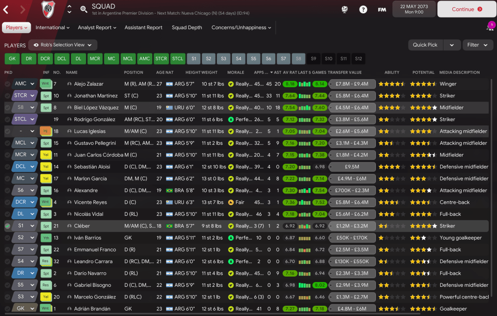The image size is (497, 316).
Task: Click the Wnt status icon for Alejo Zalazar
Action: click(46, 84)
